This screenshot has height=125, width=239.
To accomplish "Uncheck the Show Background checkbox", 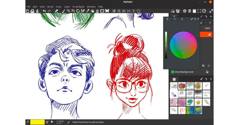I will click(x=173, y=72).
